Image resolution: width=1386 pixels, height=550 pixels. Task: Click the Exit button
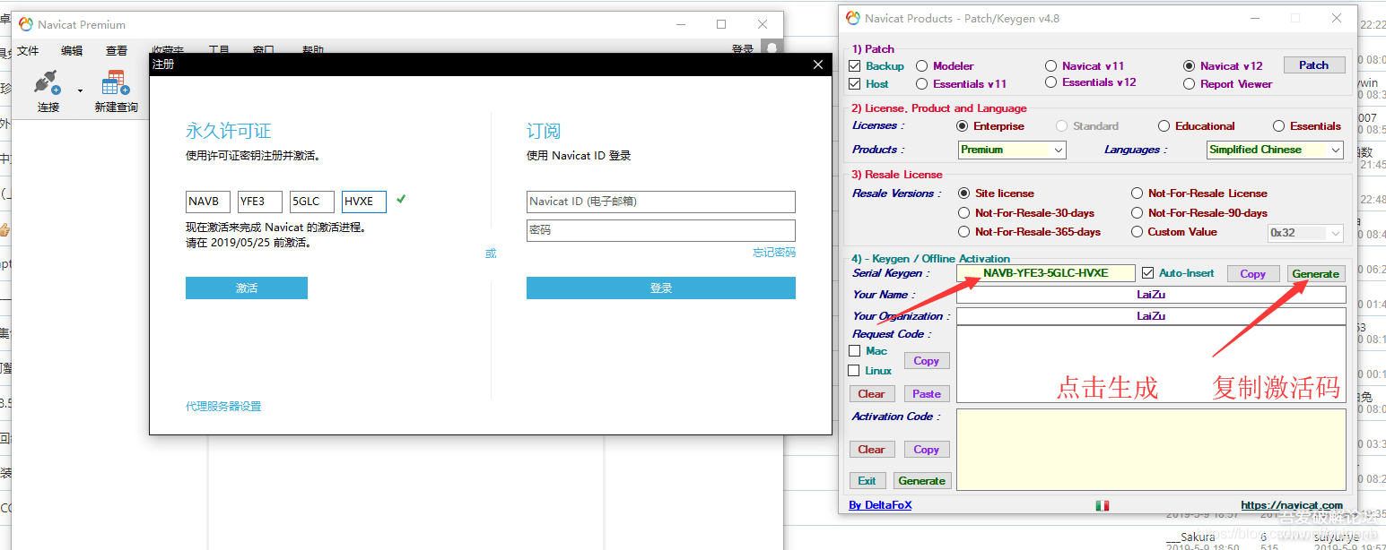867,481
